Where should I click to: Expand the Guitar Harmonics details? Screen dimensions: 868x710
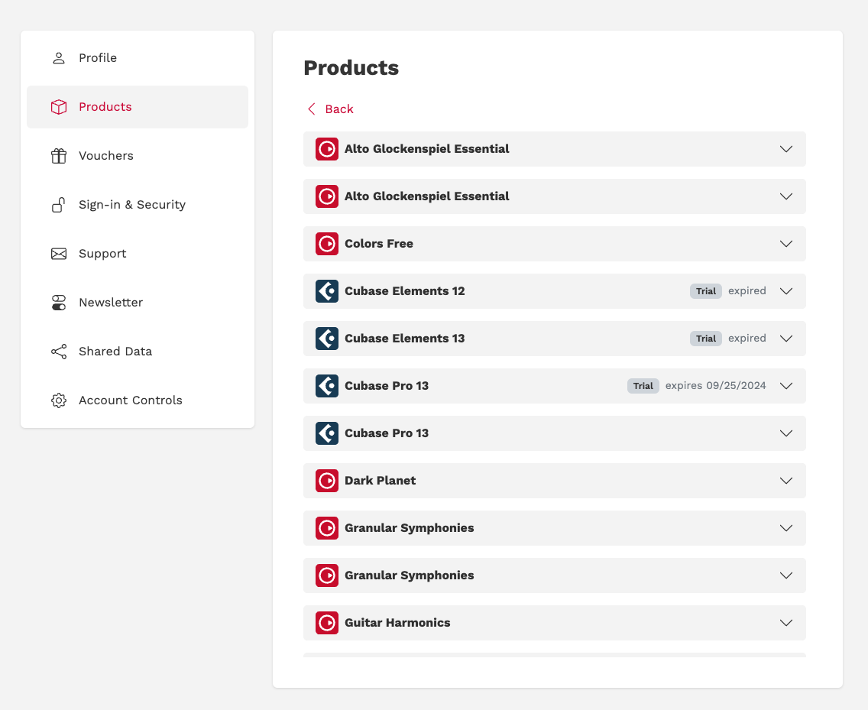(x=786, y=623)
